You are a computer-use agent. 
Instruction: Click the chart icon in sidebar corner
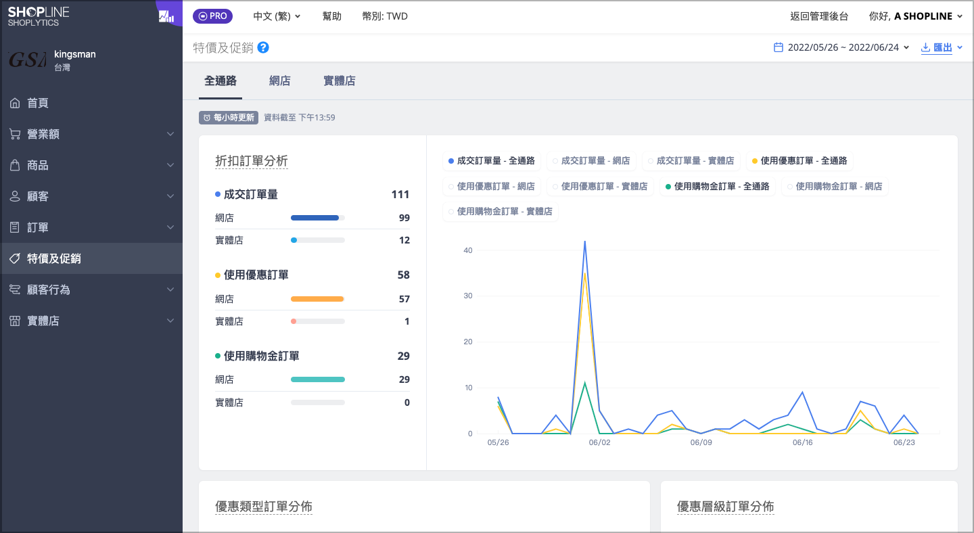[x=166, y=16]
